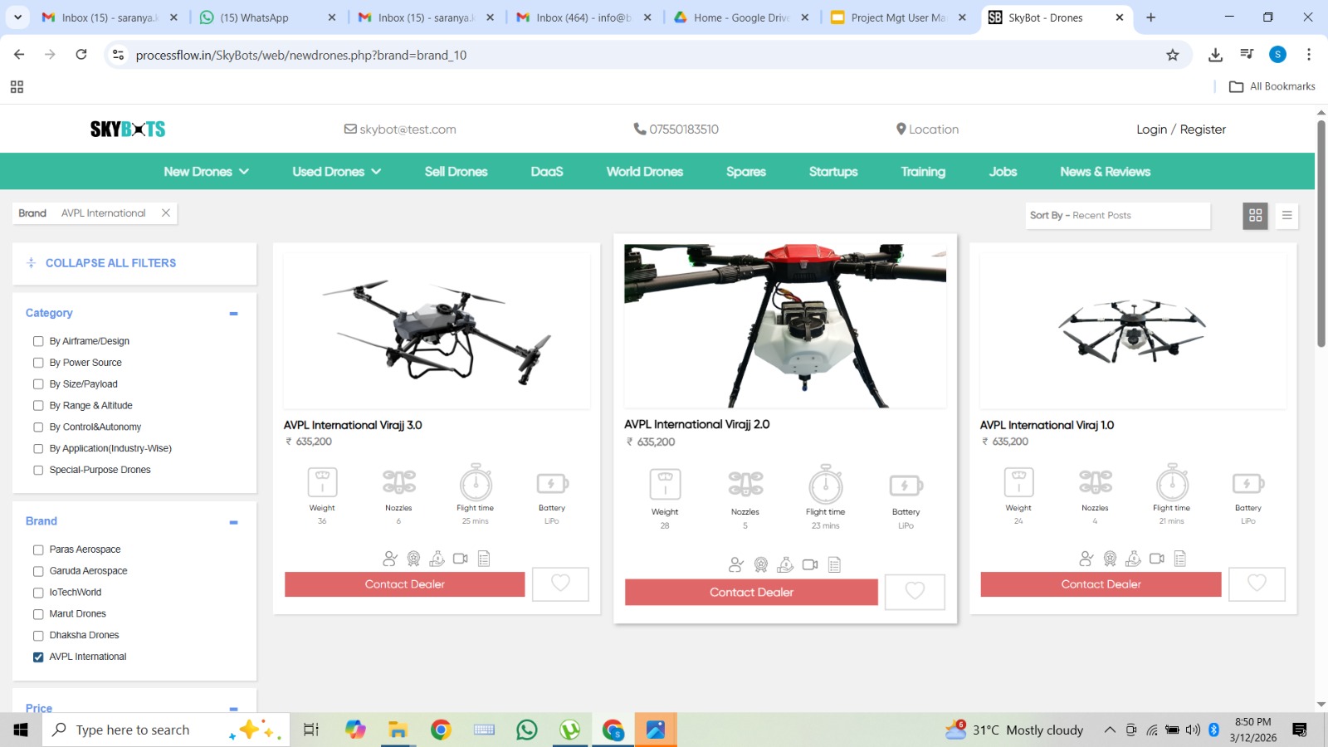1328x747 pixels.
Task: Switch to list view layout
Action: click(x=1286, y=216)
